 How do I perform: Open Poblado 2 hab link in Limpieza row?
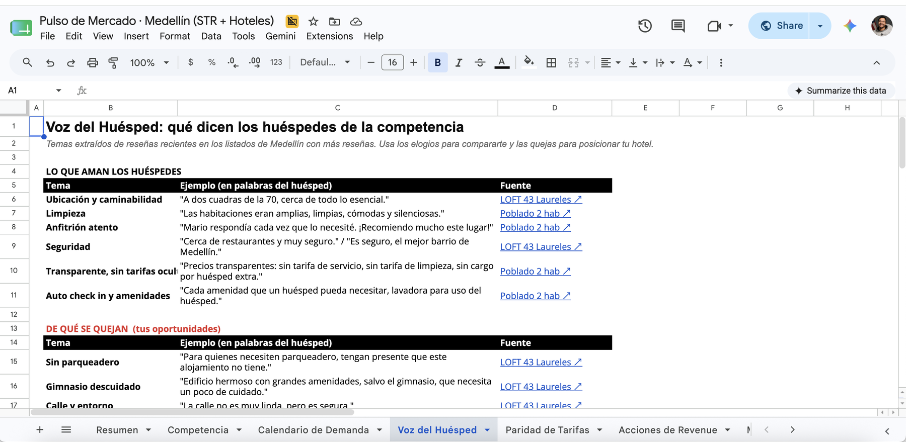point(535,213)
